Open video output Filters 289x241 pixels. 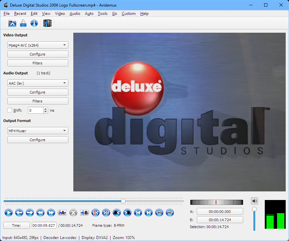(x=37, y=63)
